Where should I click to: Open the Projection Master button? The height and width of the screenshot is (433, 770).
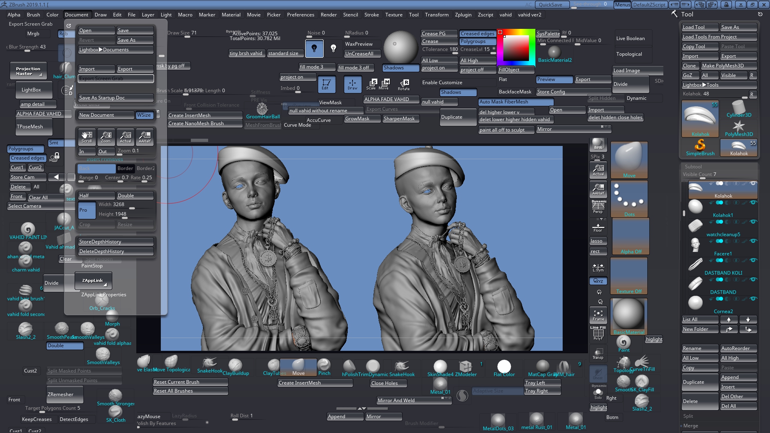pos(28,71)
